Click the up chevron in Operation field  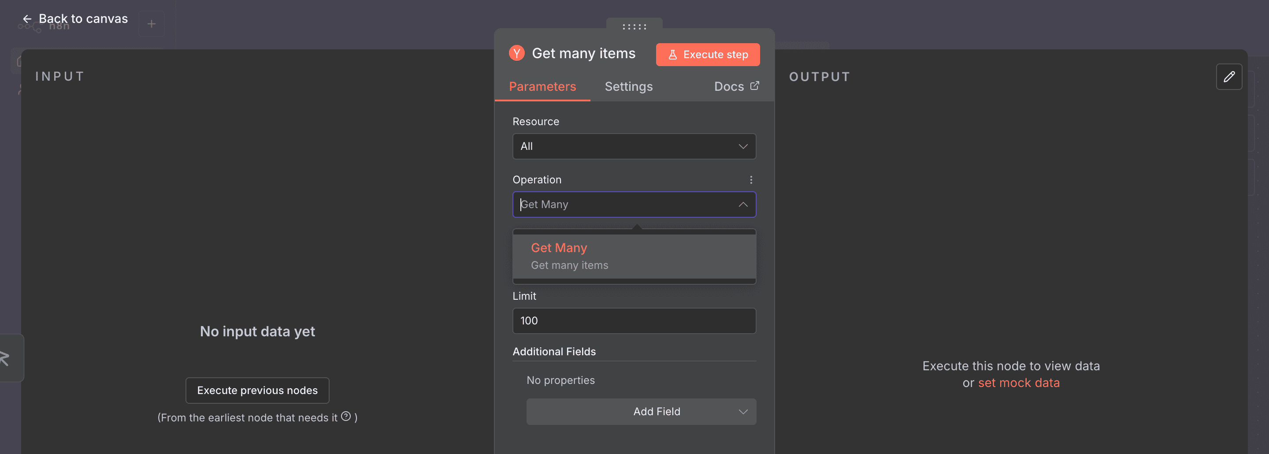click(x=743, y=205)
